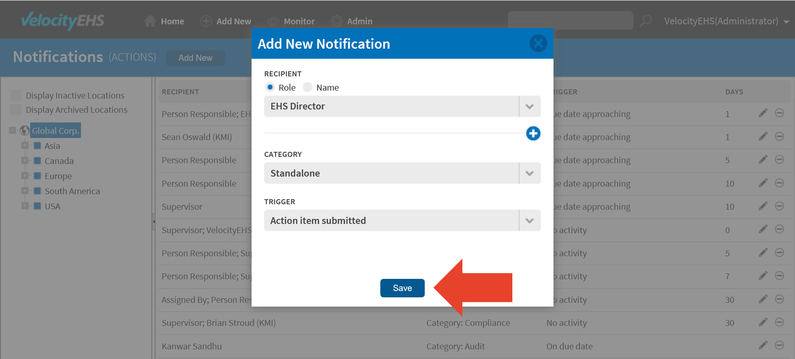Edit the Supervisor 10 days notification
This screenshot has height=359, width=795.
pos(763,206)
